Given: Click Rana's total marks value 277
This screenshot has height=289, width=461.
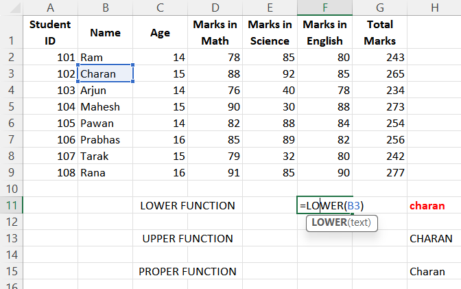Looking at the screenshot, I should [380, 172].
